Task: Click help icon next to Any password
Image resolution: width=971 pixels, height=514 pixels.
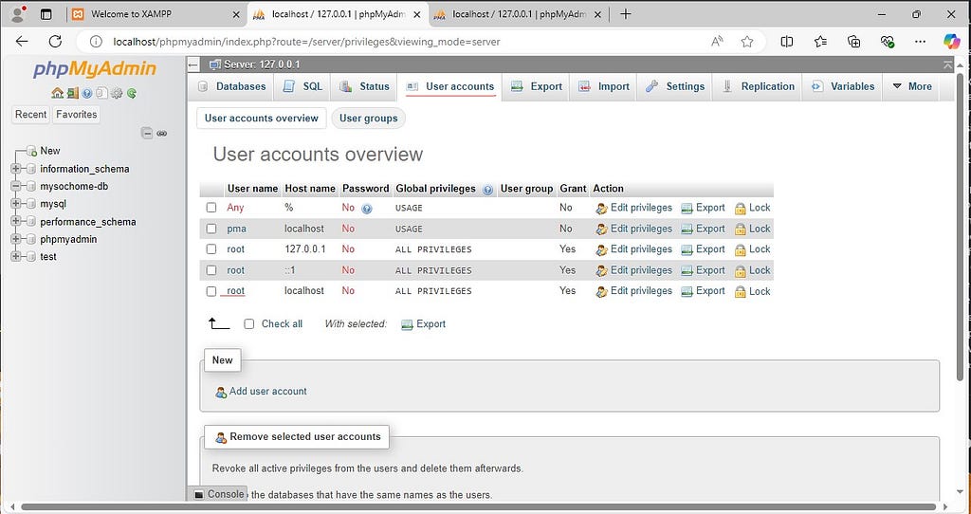Action: 367,209
